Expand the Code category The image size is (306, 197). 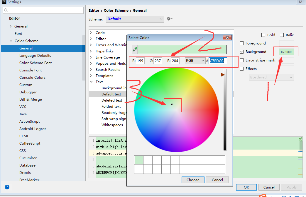(91, 33)
